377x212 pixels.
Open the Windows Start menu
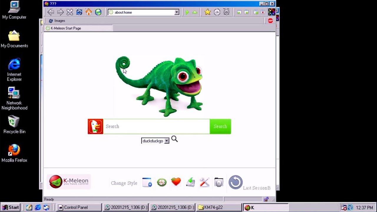(x=11, y=207)
